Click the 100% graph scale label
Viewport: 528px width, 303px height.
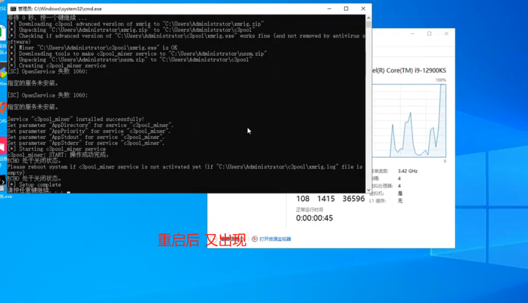coord(441,80)
